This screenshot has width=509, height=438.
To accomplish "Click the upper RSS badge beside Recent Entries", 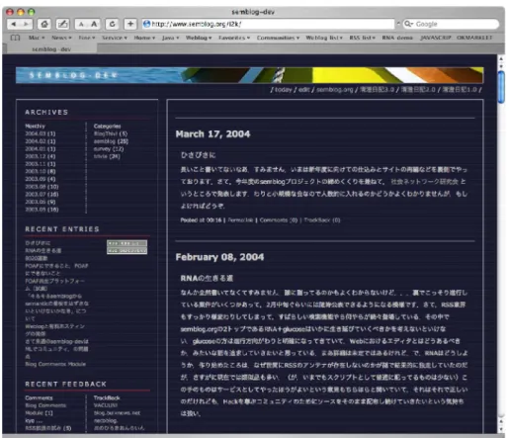I will (127, 243).
